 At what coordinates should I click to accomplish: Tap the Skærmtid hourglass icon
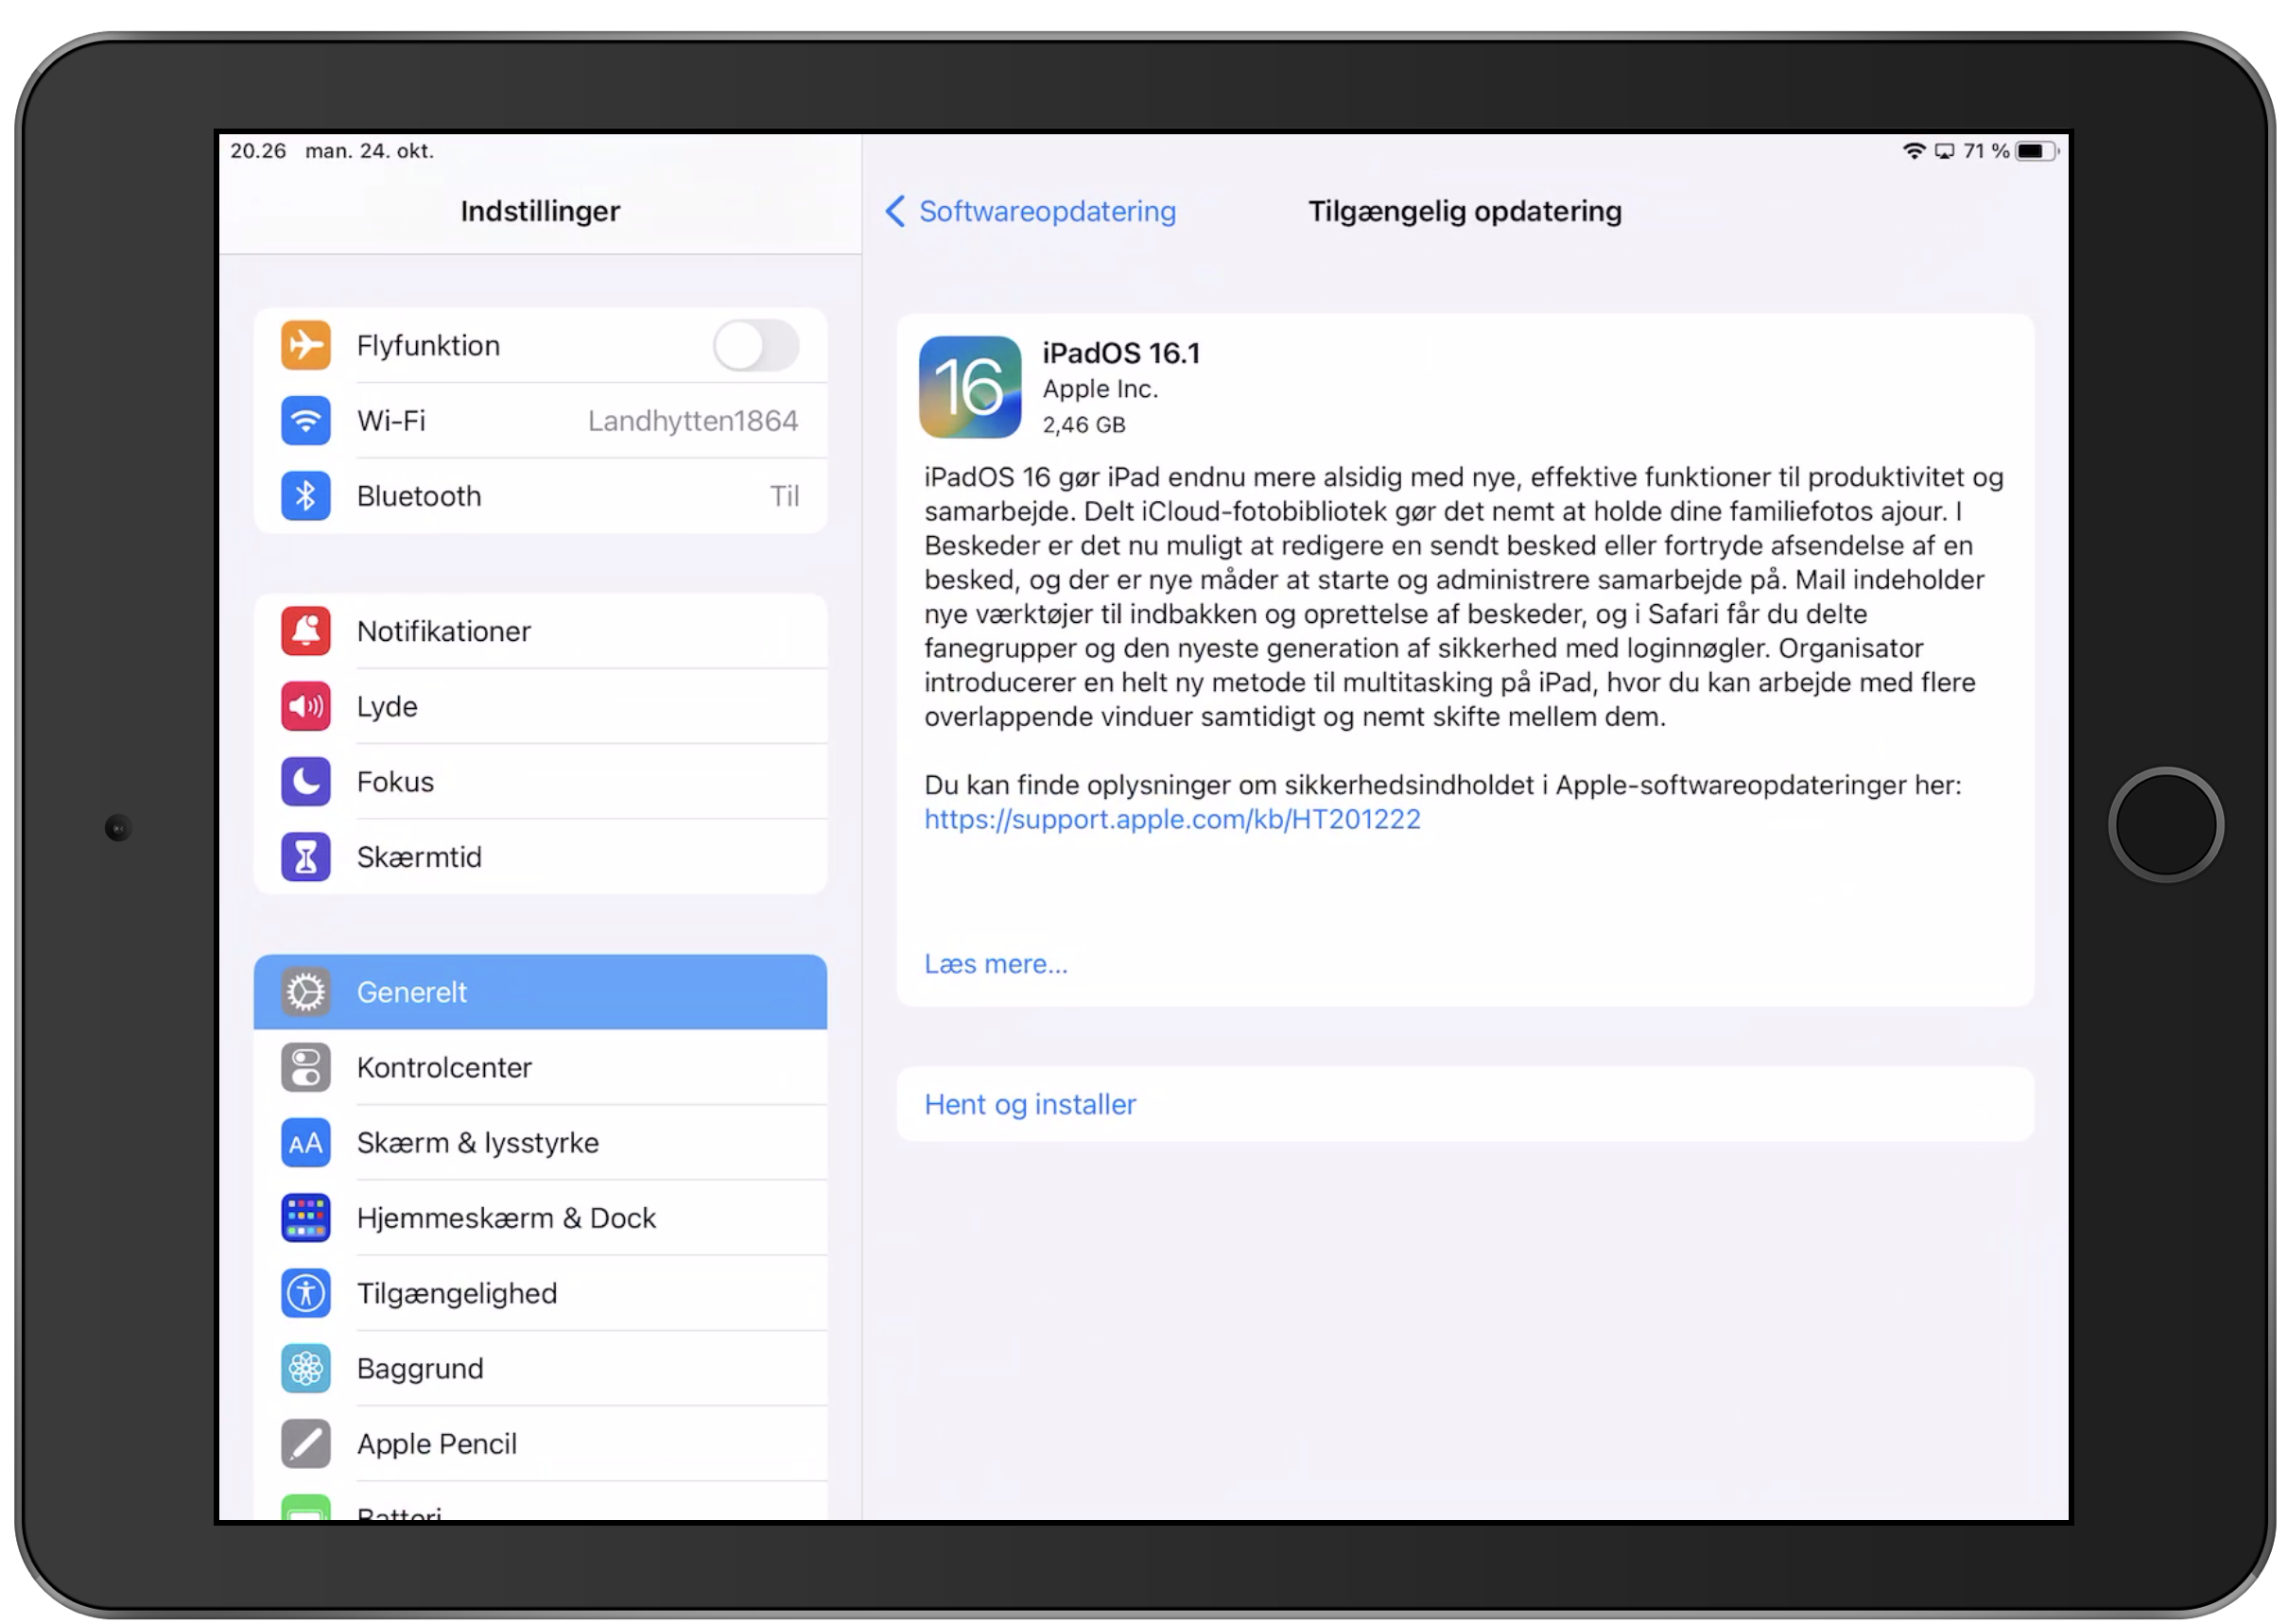tap(305, 857)
